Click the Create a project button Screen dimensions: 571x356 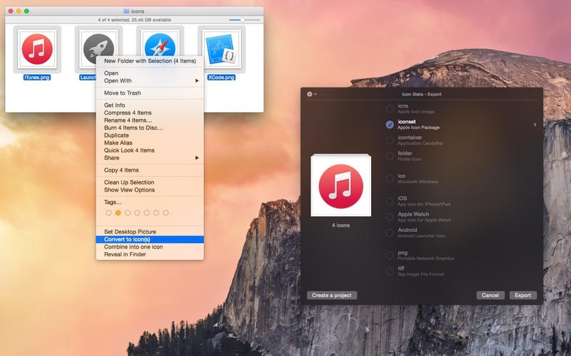332,295
